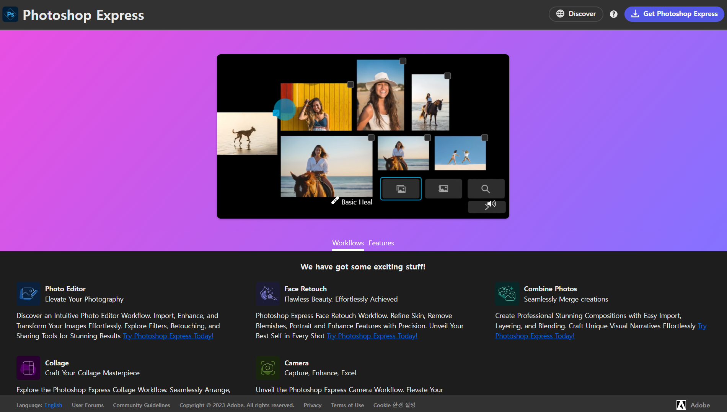Click the Basic Heal bandage icon
727x412 pixels.
pos(335,200)
